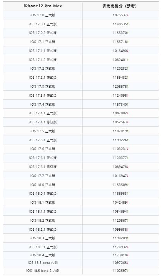The image size is (163, 276).
Task: Select the iOS 18.5 beta 2 内测 cell
Action: [x=43, y=270]
